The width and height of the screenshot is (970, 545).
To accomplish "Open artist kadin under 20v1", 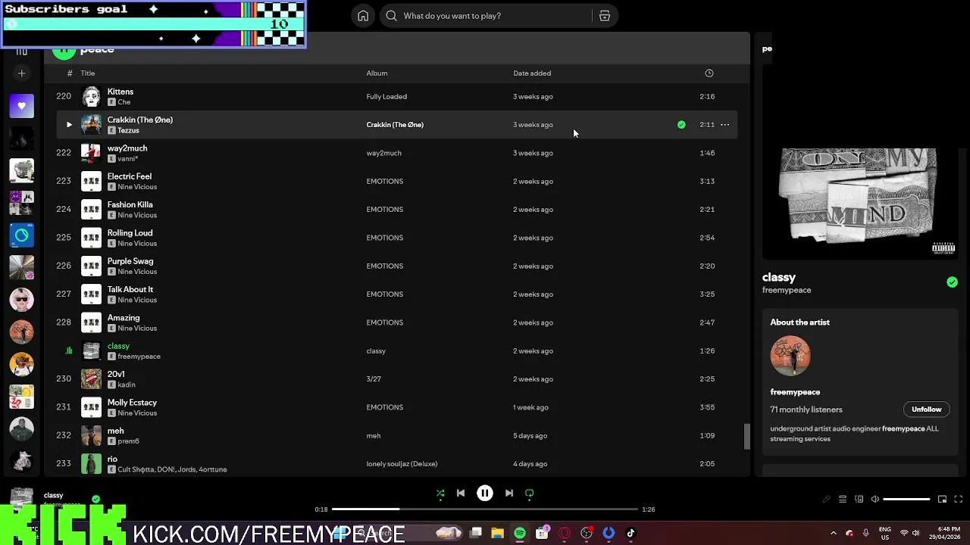I will (127, 385).
